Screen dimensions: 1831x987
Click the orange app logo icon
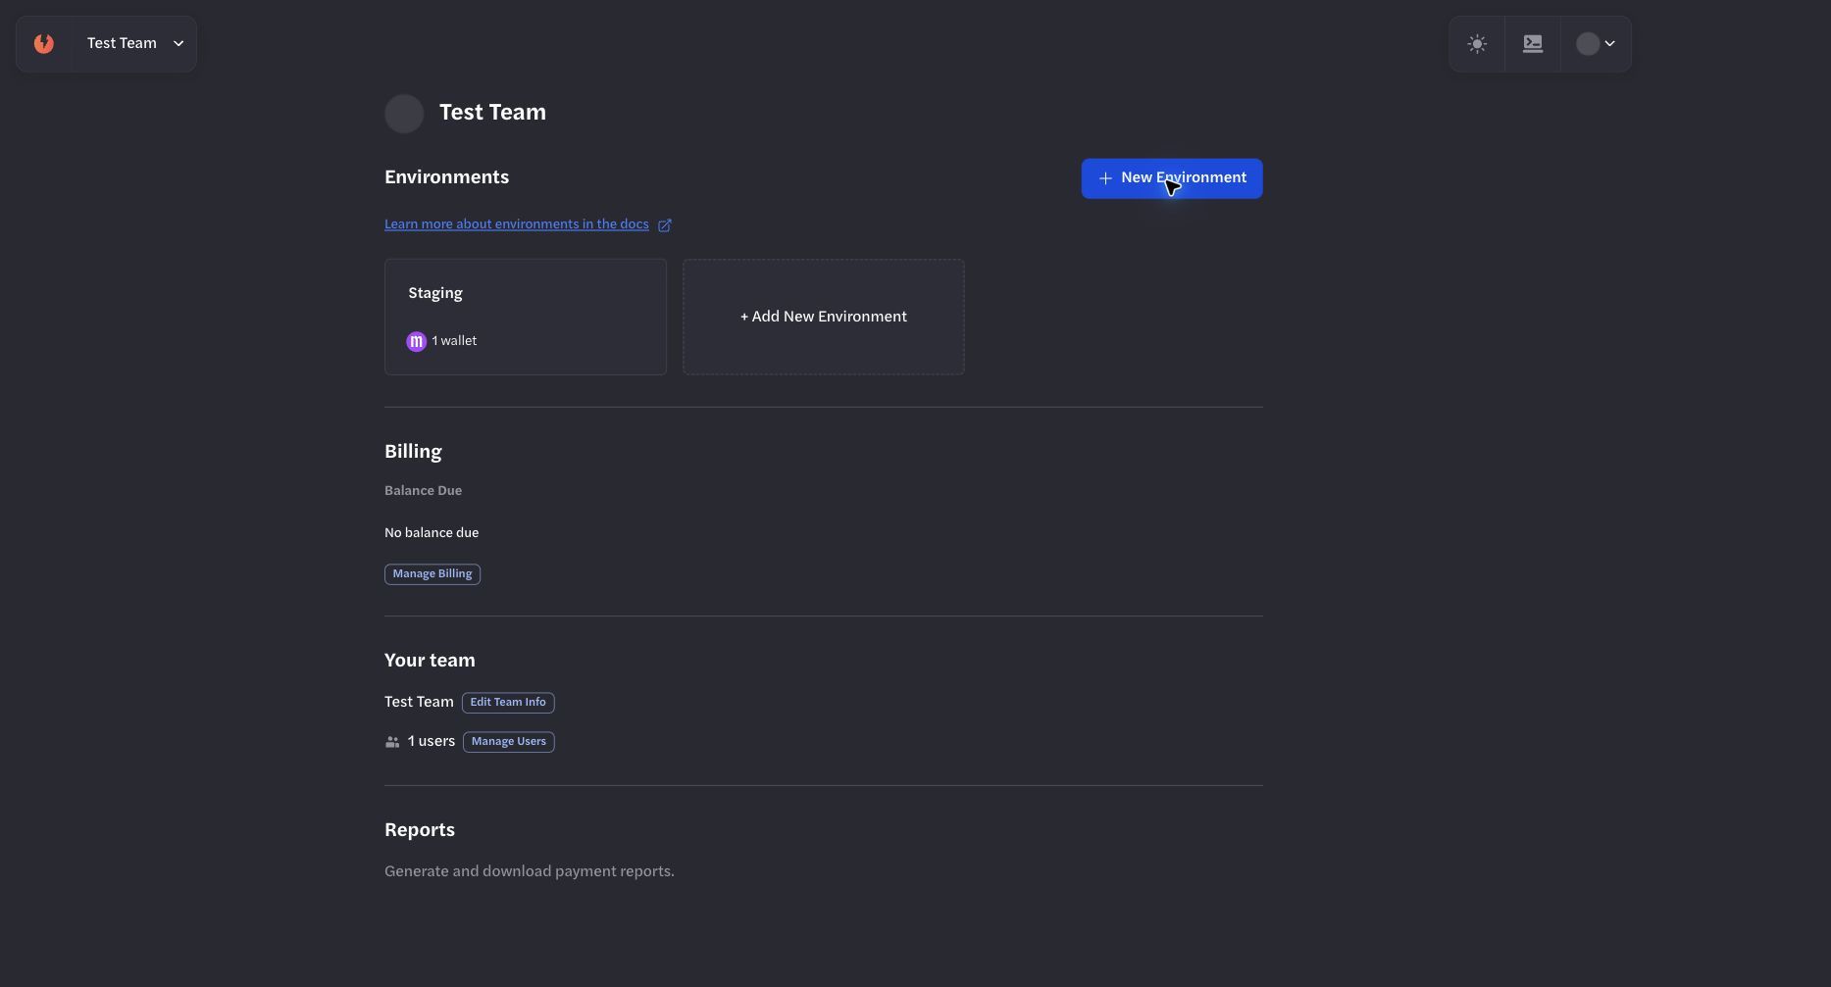pos(43,44)
